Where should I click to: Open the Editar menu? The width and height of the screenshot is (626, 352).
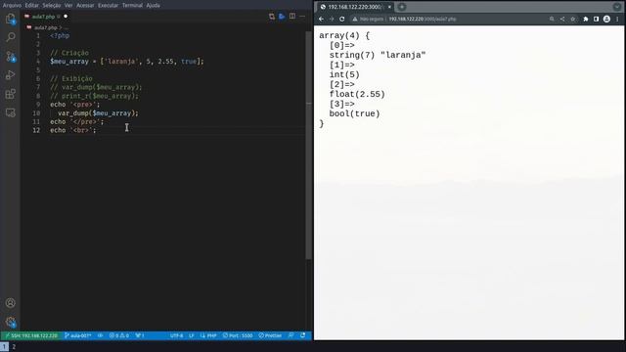[x=32, y=5]
